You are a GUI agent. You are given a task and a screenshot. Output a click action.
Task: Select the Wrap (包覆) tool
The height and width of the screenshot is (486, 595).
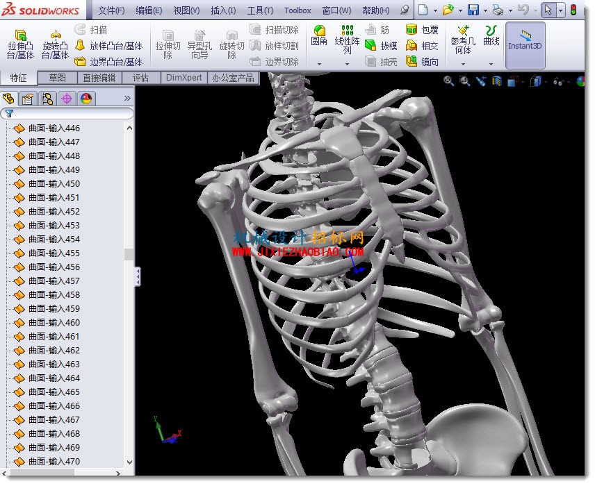tap(422, 30)
